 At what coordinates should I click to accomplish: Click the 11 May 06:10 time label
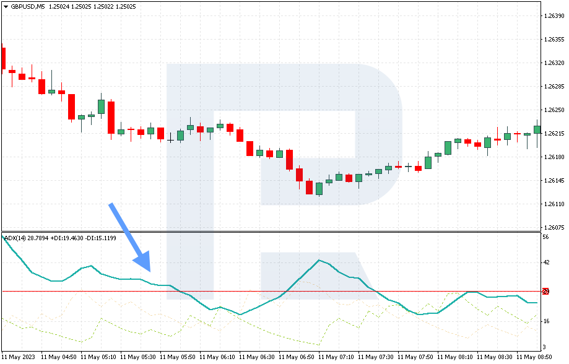[217, 357]
